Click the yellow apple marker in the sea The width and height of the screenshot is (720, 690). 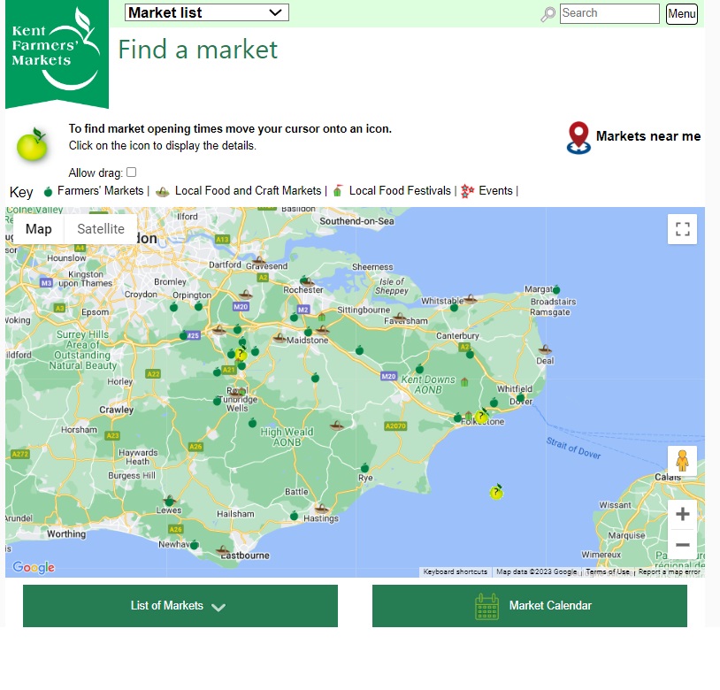tap(496, 492)
